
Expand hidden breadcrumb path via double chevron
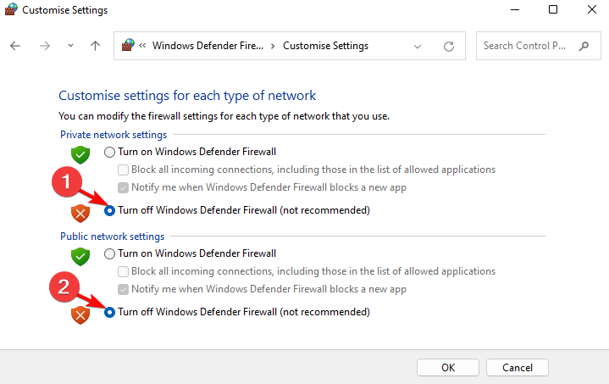142,46
